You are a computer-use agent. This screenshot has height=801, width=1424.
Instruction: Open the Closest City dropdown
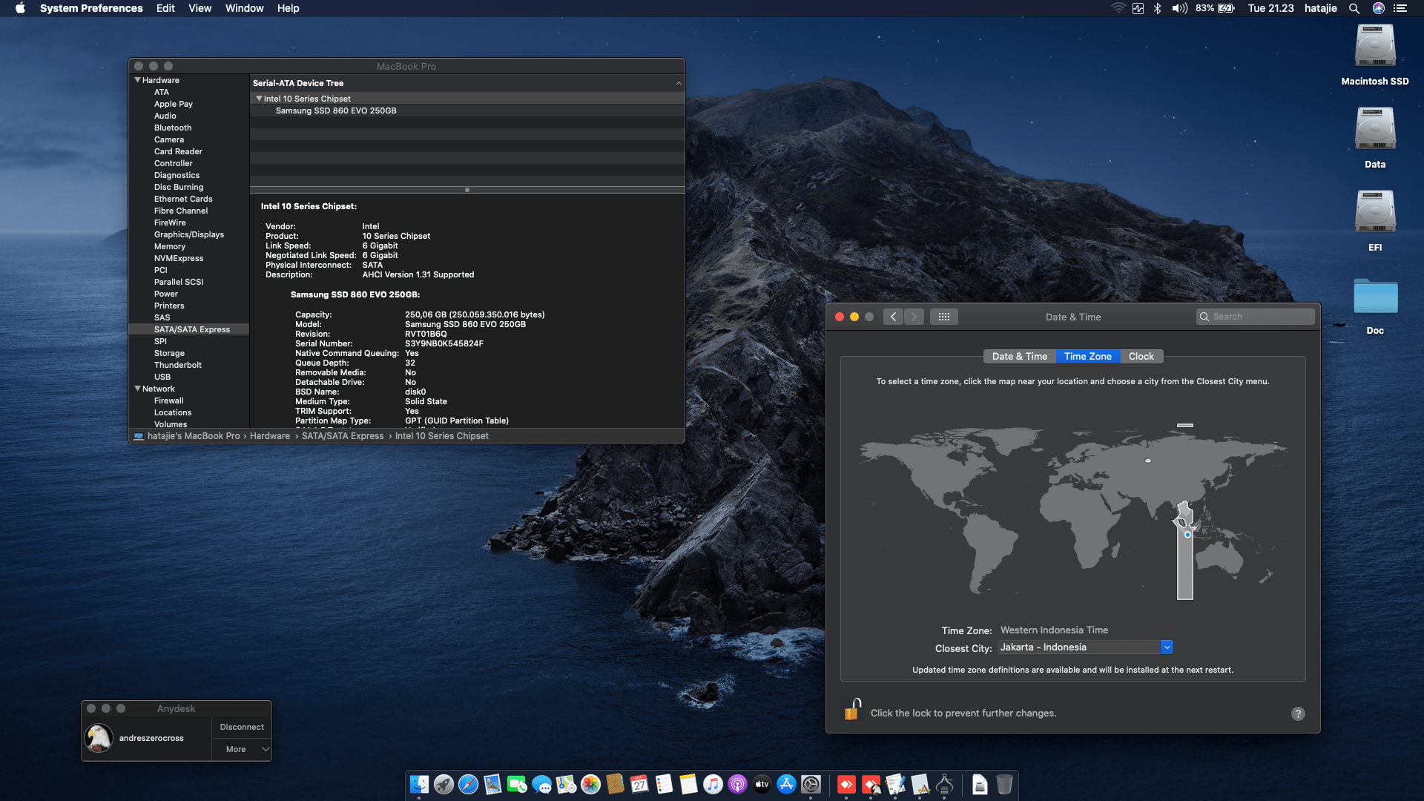pos(1167,647)
